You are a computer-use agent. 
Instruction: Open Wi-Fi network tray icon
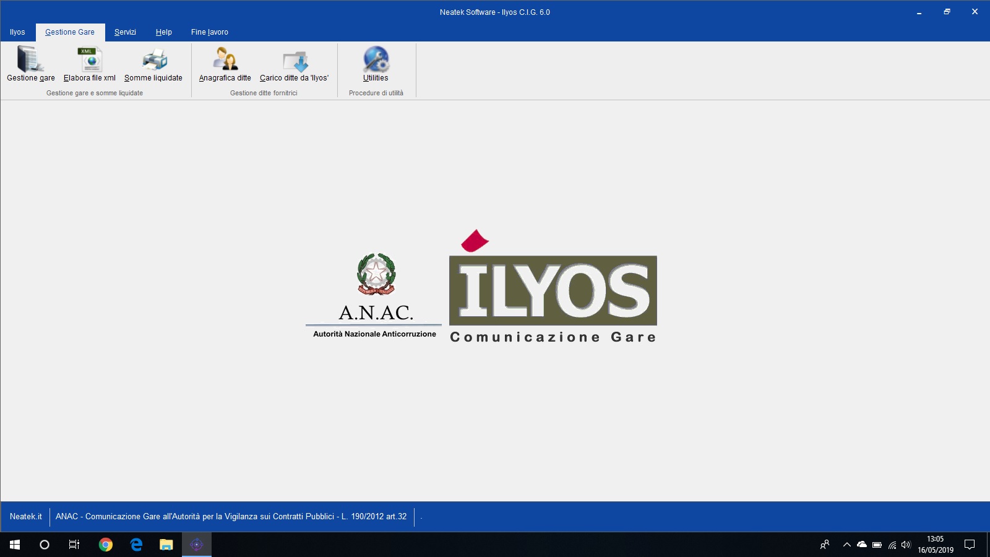[x=892, y=545]
